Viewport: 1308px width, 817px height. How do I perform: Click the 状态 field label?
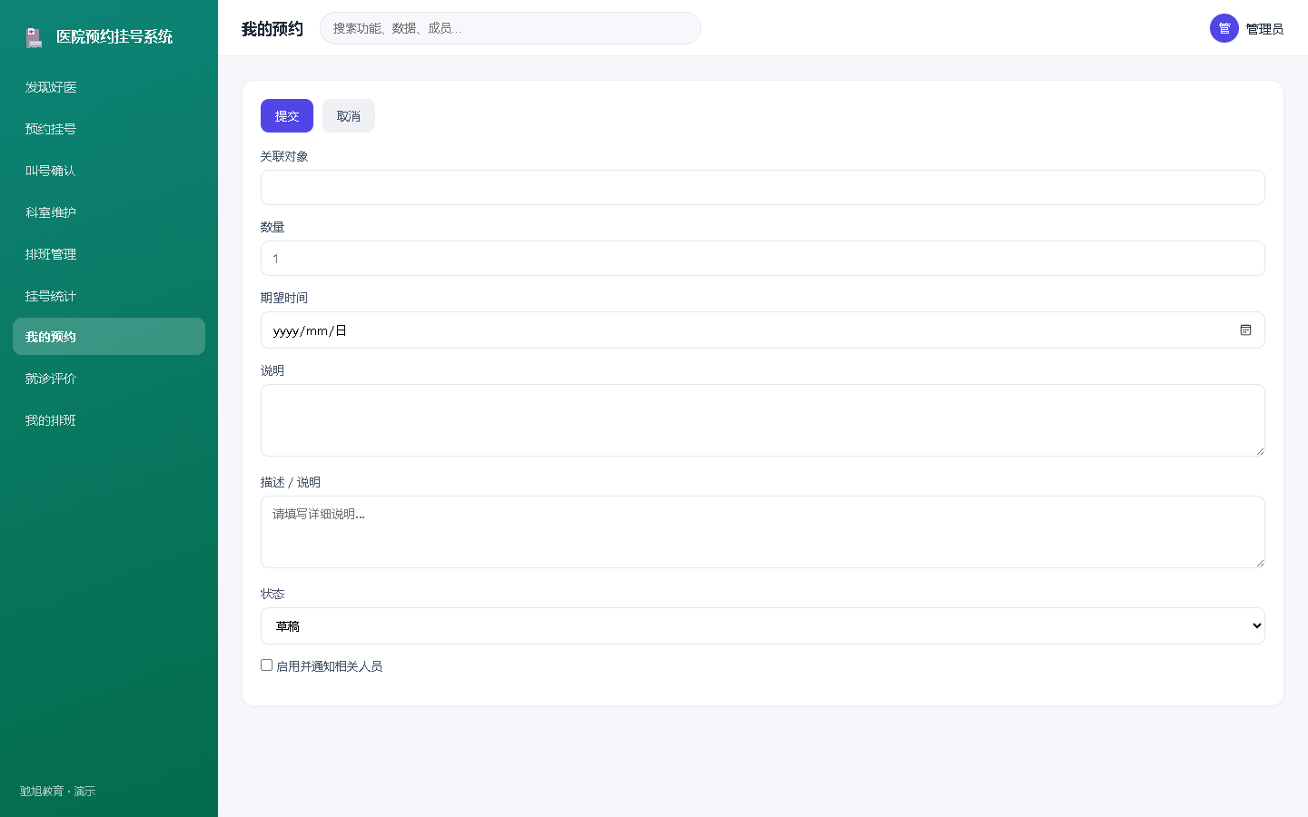[x=272, y=594]
